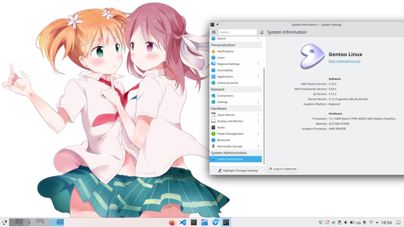Click the Wayland graphics platform value
The image size is (404, 227).
point(334,104)
